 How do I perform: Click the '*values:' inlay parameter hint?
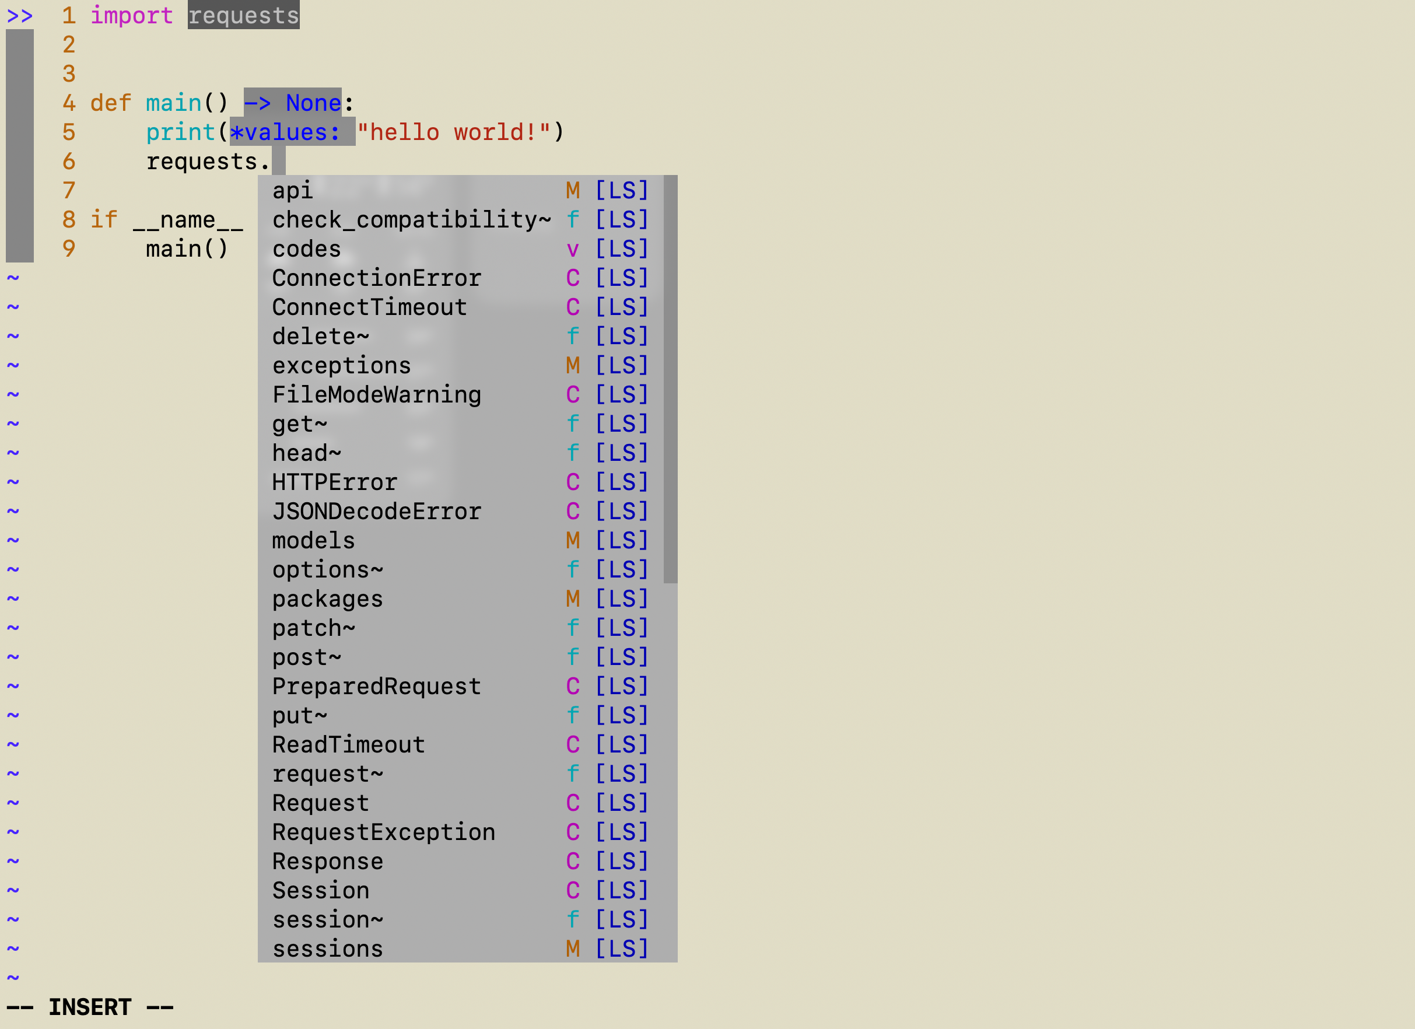pyautogui.click(x=293, y=132)
